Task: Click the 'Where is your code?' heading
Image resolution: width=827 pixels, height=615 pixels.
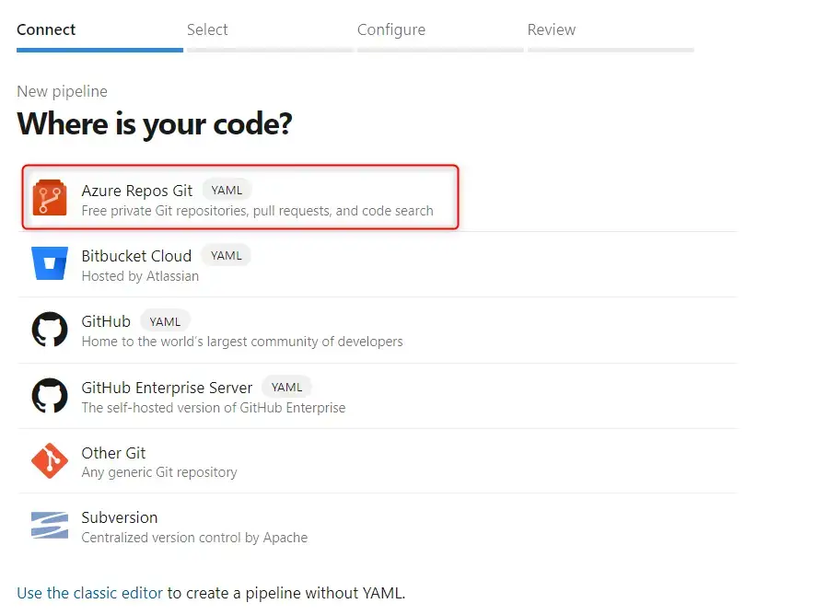Action: click(155, 124)
